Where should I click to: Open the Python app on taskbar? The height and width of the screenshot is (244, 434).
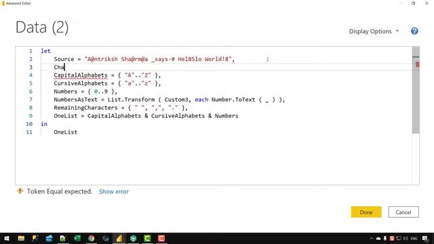pos(35,238)
